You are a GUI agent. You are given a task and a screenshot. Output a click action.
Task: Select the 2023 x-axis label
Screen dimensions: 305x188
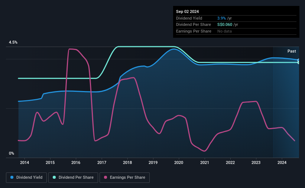point(256,162)
